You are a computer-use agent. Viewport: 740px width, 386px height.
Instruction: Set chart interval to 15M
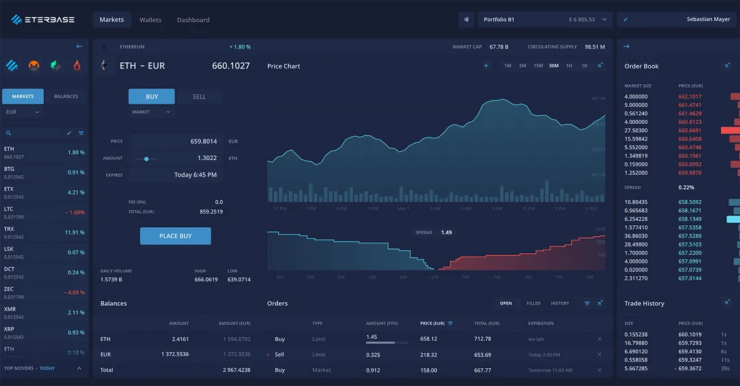tap(538, 66)
